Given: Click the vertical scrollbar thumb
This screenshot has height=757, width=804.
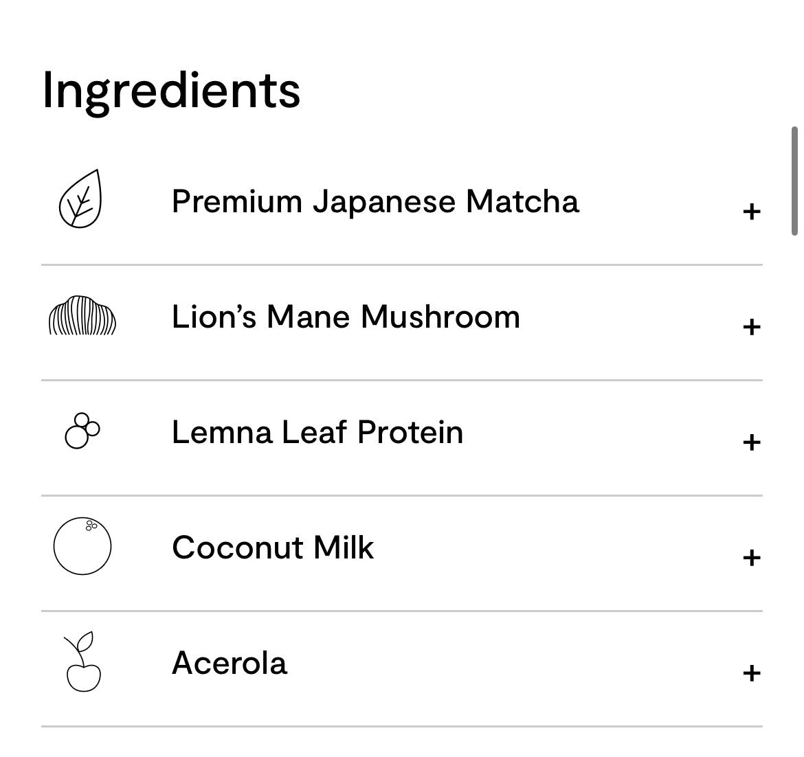Looking at the screenshot, I should (x=795, y=181).
